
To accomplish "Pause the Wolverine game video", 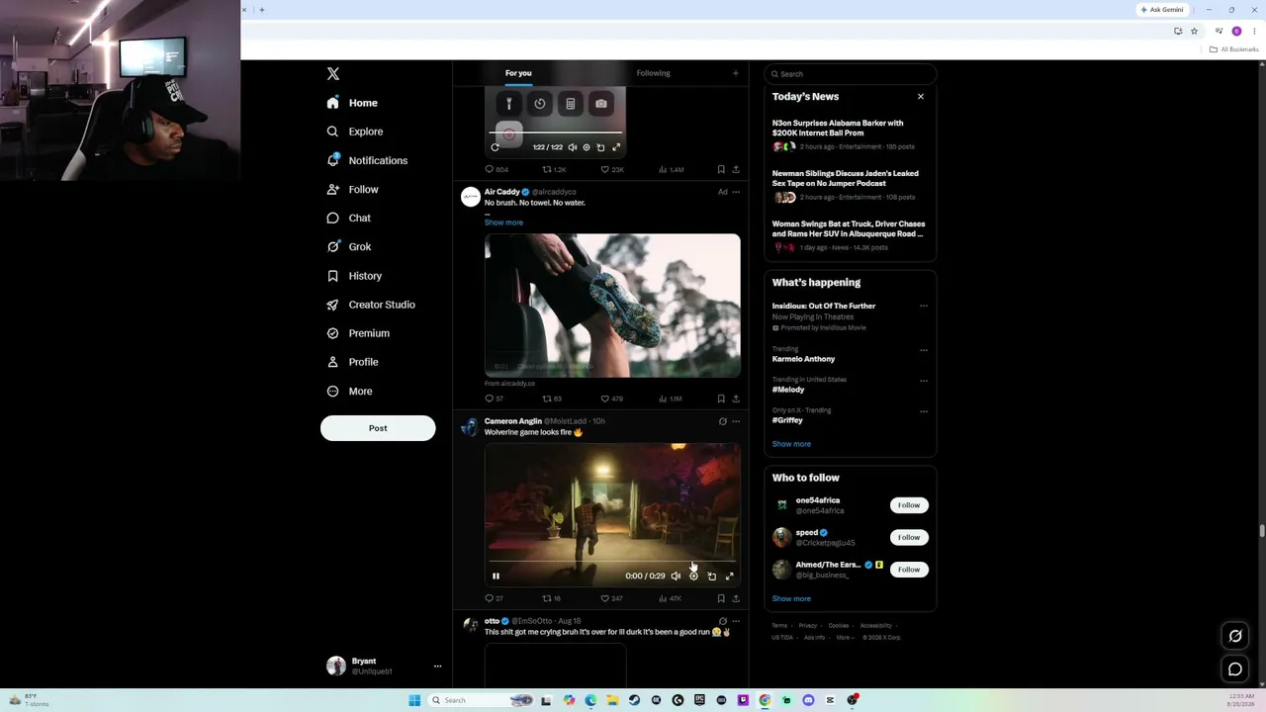I will point(496,577).
